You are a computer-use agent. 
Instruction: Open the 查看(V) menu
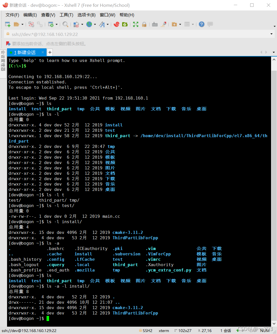[48, 15]
